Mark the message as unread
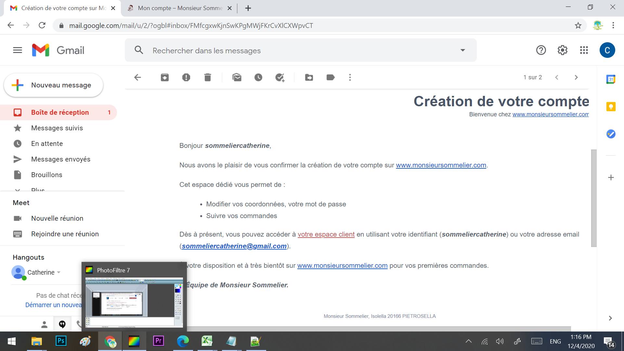 [x=237, y=77]
